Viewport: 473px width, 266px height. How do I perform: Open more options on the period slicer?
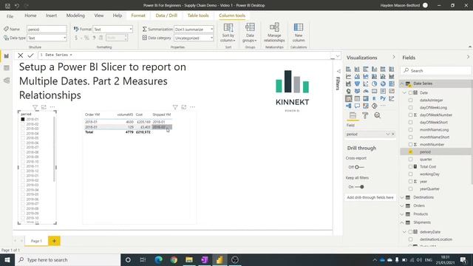[52, 107]
